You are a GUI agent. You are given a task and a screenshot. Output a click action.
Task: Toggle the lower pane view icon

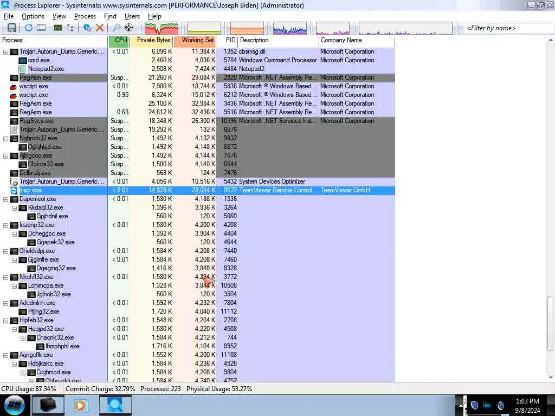click(41, 28)
